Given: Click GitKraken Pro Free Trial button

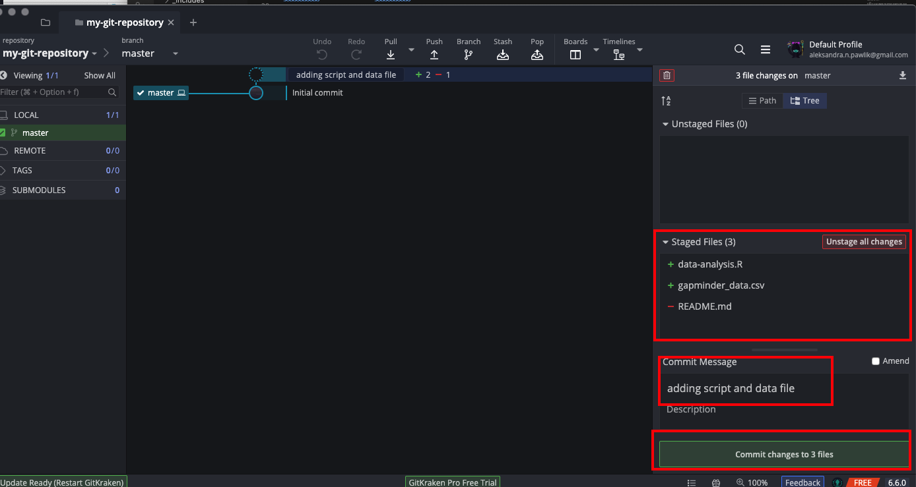Looking at the screenshot, I should [x=453, y=482].
